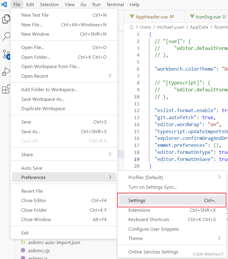Click Vue icon on IconSvg.vue tab
Viewport: 228px width, 259px height.
tap(192, 16)
